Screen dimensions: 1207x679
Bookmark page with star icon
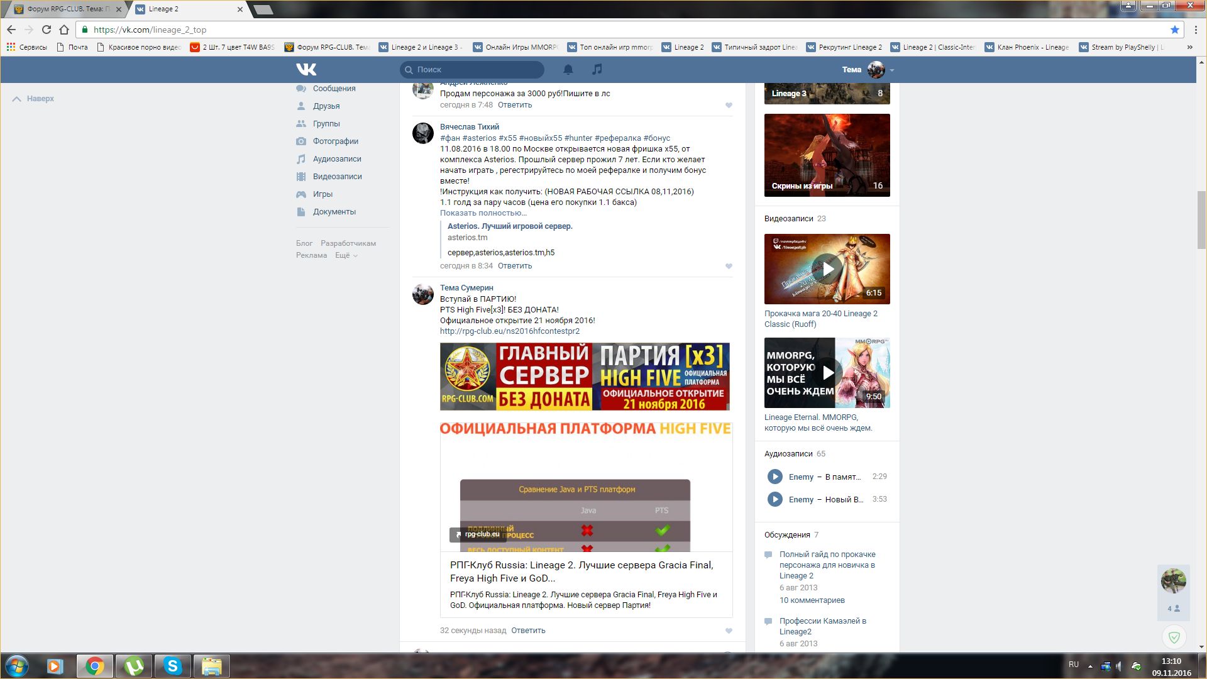click(1174, 30)
